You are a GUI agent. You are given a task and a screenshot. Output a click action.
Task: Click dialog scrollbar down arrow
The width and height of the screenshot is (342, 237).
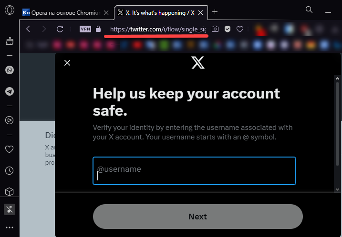337,189
